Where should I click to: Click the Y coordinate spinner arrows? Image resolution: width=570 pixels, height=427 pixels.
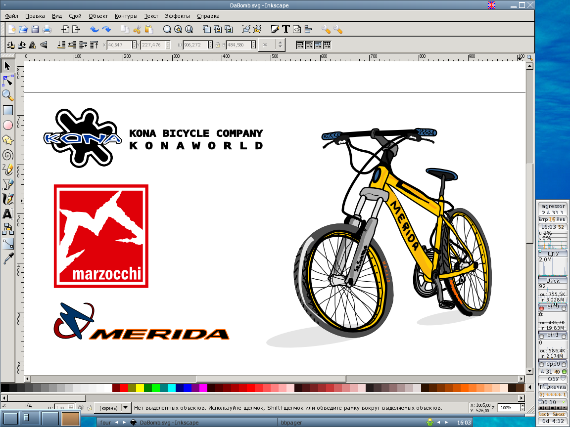pos(168,44)
